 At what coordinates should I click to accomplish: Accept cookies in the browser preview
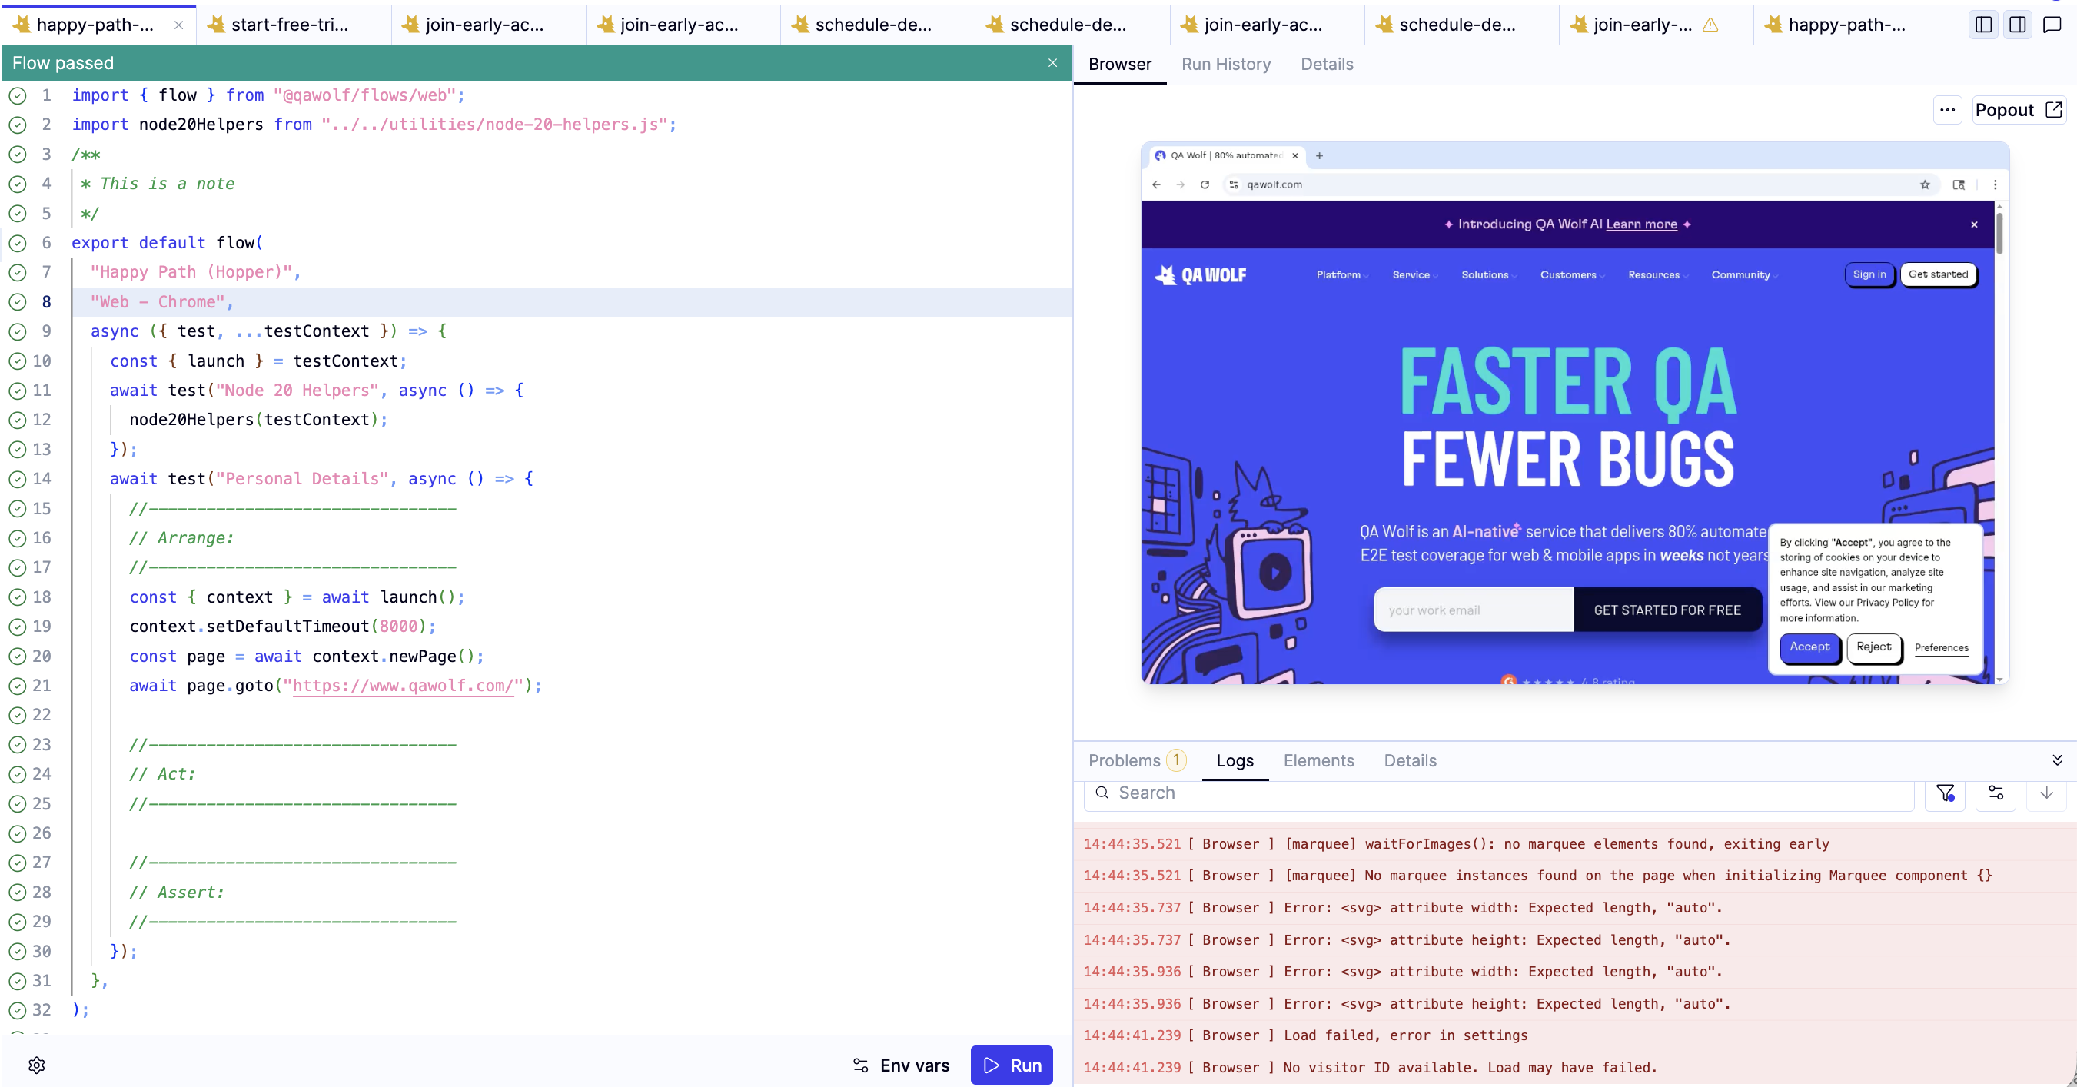1809,648
